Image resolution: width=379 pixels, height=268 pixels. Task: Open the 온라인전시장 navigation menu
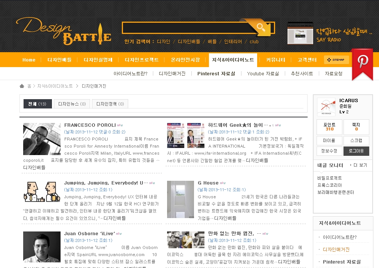tap(185, 60)
